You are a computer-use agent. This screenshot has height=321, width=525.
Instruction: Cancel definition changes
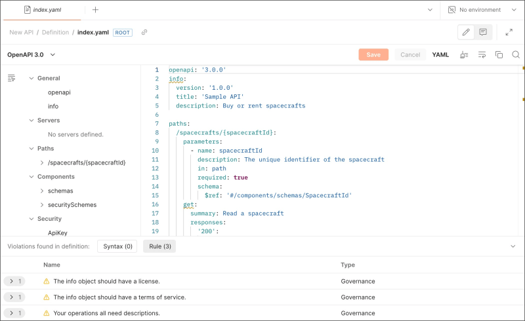tap(410, 55)
